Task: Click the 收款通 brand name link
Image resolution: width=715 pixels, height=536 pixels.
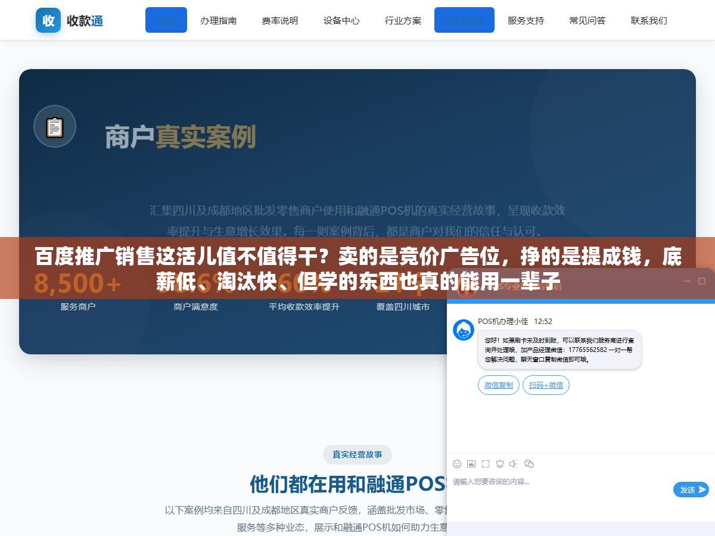Action: pos(85,21)
